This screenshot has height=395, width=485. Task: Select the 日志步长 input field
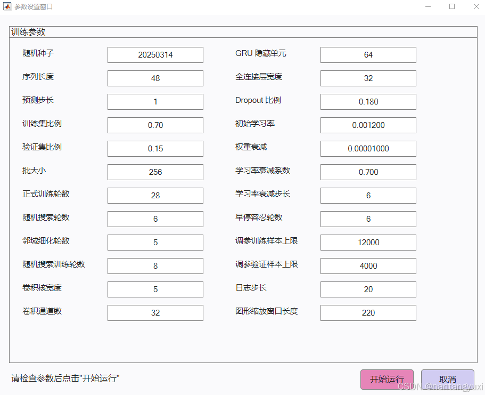368,289
